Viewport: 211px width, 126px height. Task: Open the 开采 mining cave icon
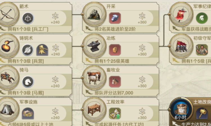coord(94,14)
